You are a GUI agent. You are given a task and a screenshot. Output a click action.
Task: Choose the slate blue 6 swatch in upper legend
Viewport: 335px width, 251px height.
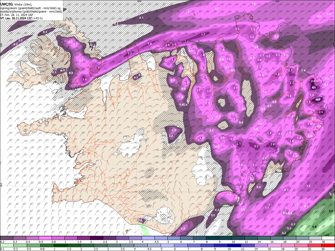click(x=187, y=238)
